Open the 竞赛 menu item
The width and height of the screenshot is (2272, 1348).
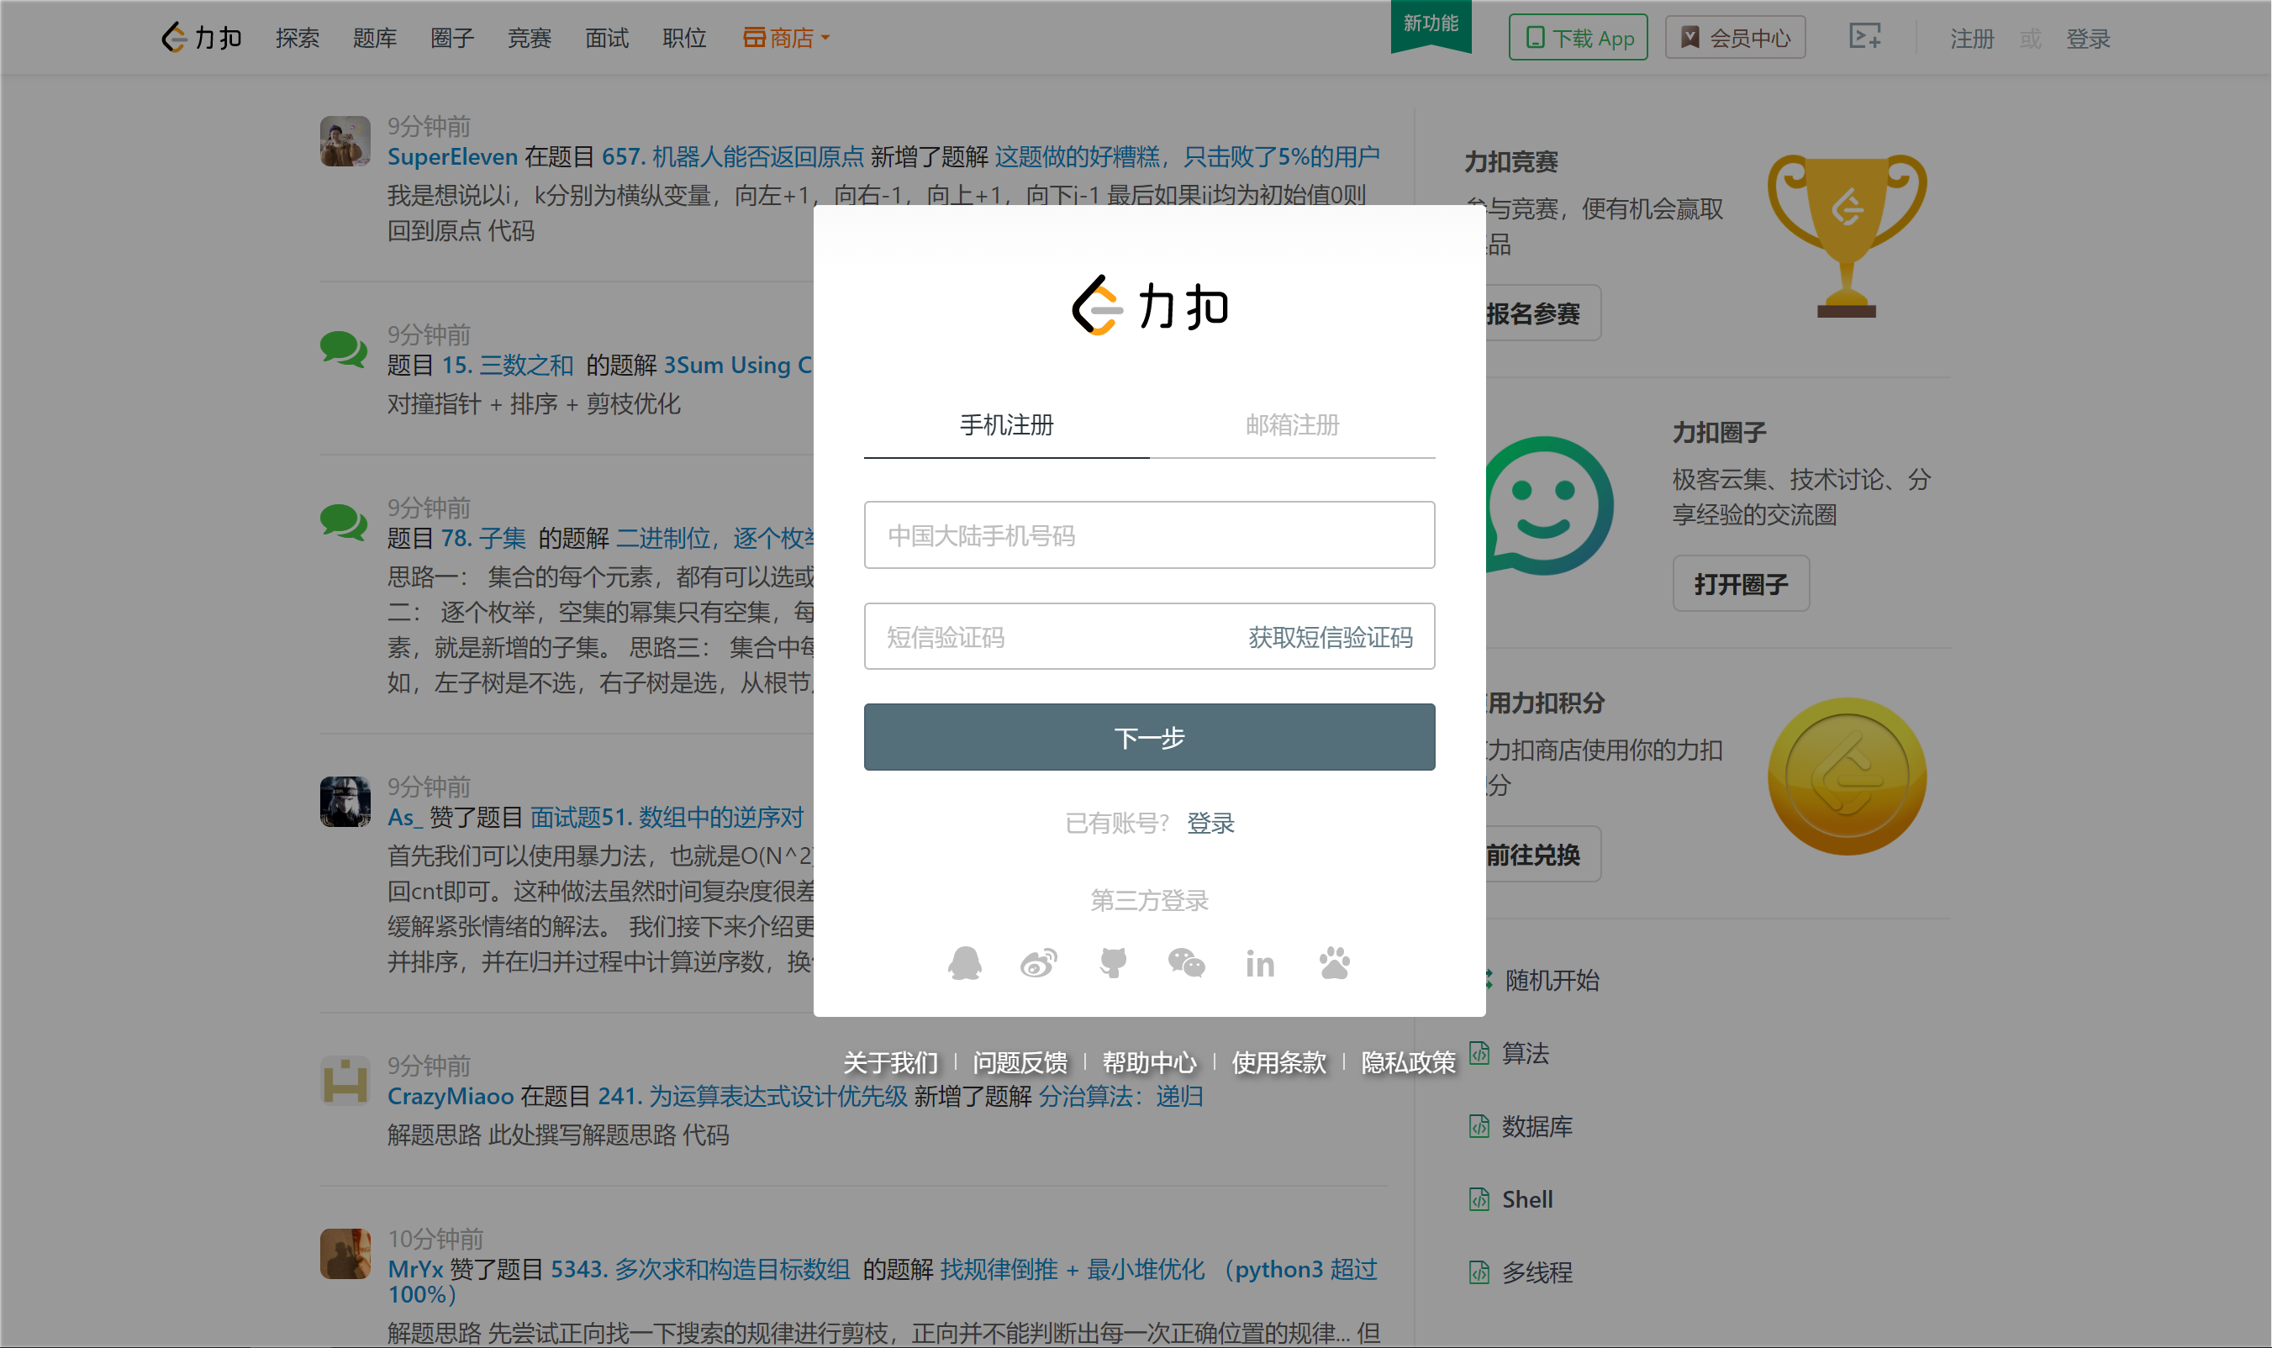coord(530,37)
